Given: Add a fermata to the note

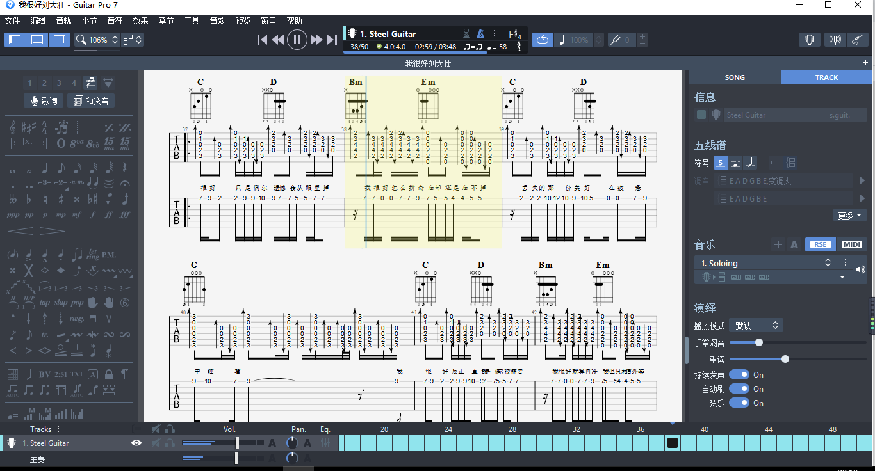Looking at the screenshot, I should pos(126,184).
